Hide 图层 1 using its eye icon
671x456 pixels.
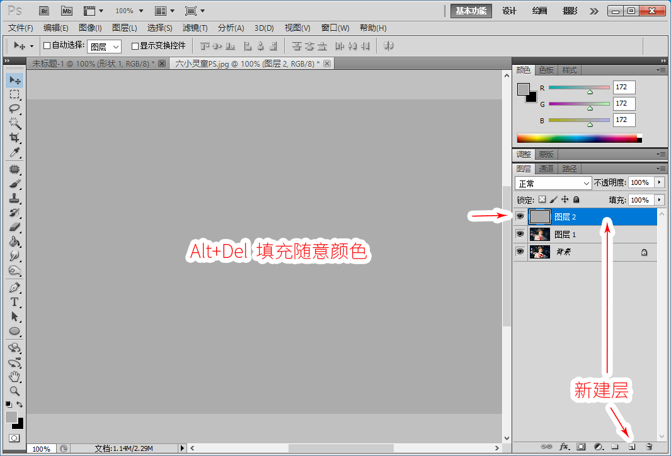pos(520,234)
